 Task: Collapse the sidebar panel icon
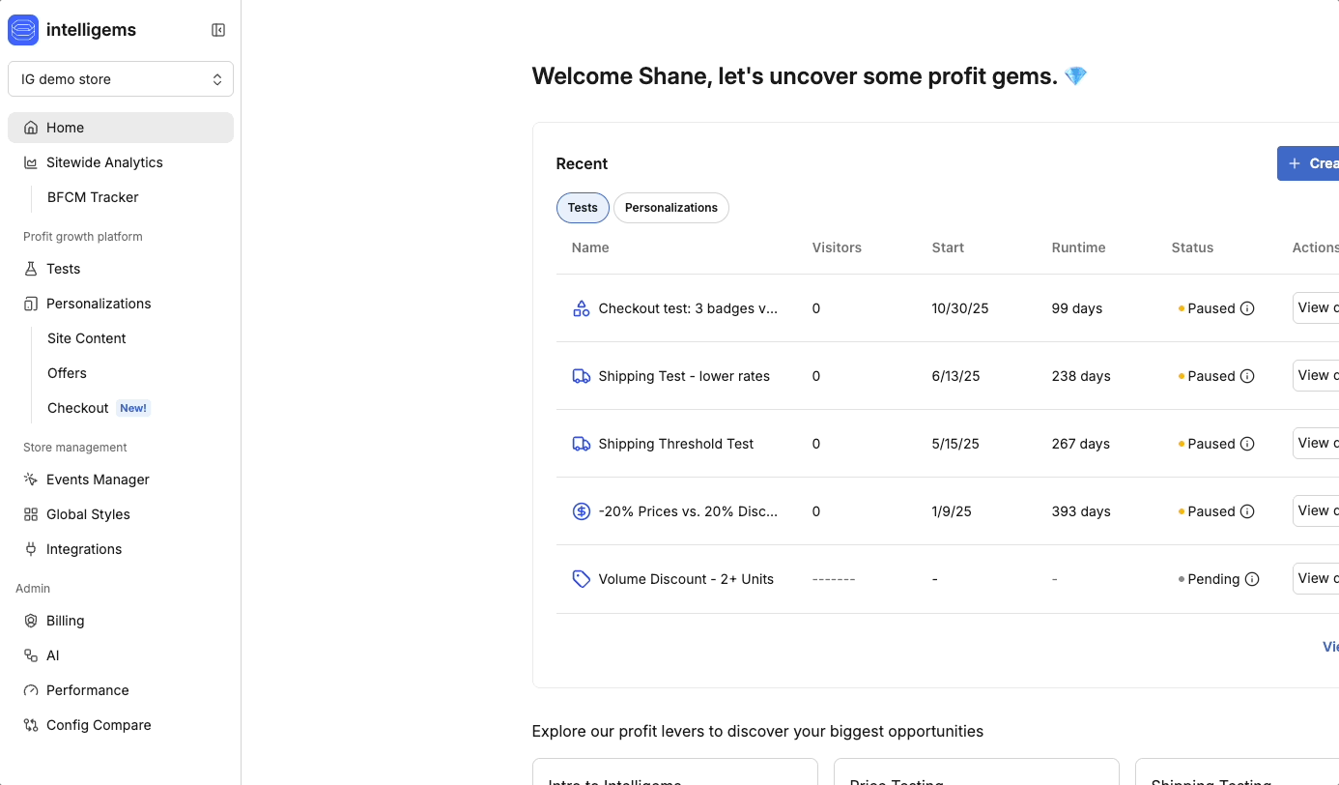pos(218,30)
